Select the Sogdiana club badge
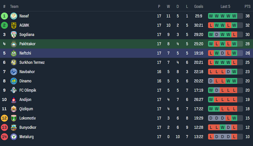This screenshot has width=253, height=146. (x=14, y=35)
